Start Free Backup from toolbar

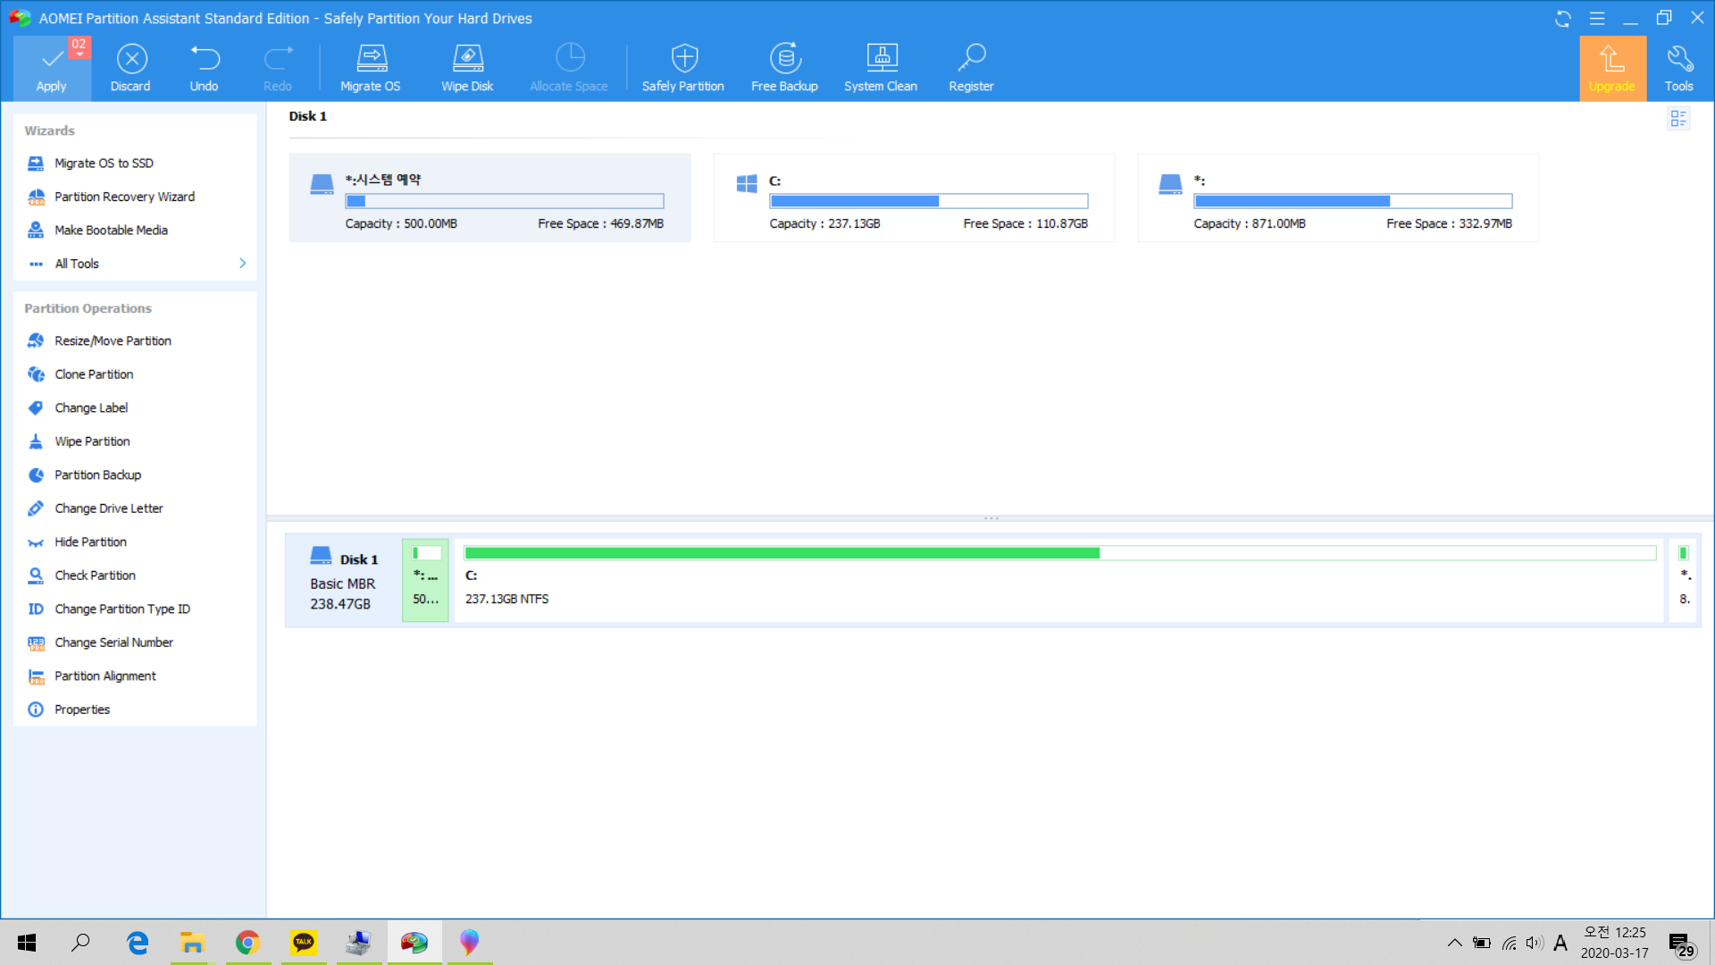784,60
